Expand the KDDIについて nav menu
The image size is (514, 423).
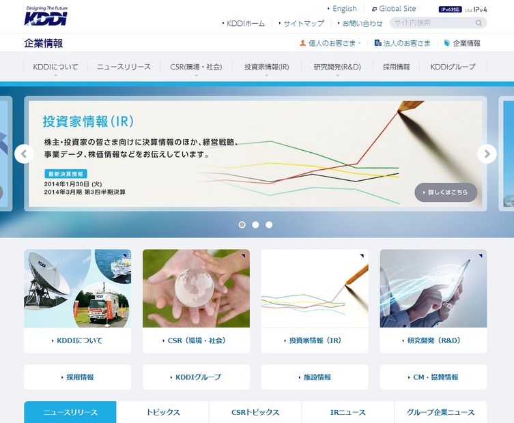(x=55, y=67)
